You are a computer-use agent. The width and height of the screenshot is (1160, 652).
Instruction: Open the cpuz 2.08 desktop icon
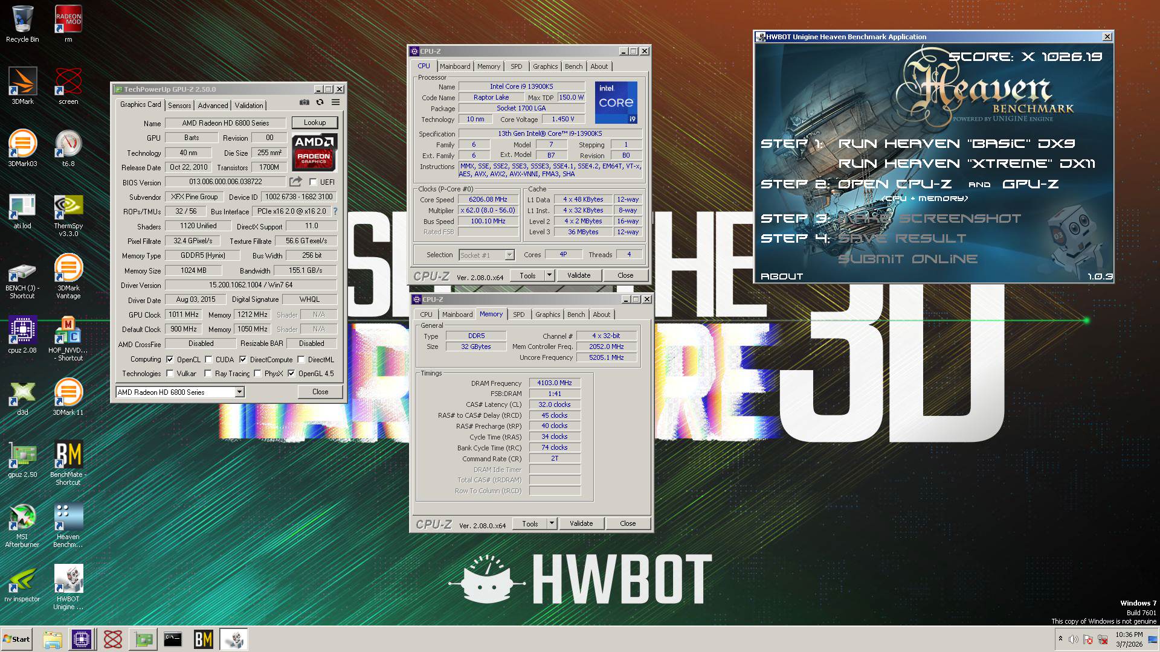click(x=22, y=335)
